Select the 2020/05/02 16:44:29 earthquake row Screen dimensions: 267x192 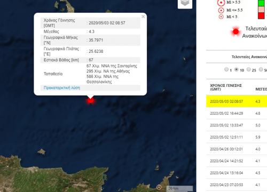(237, 113)
